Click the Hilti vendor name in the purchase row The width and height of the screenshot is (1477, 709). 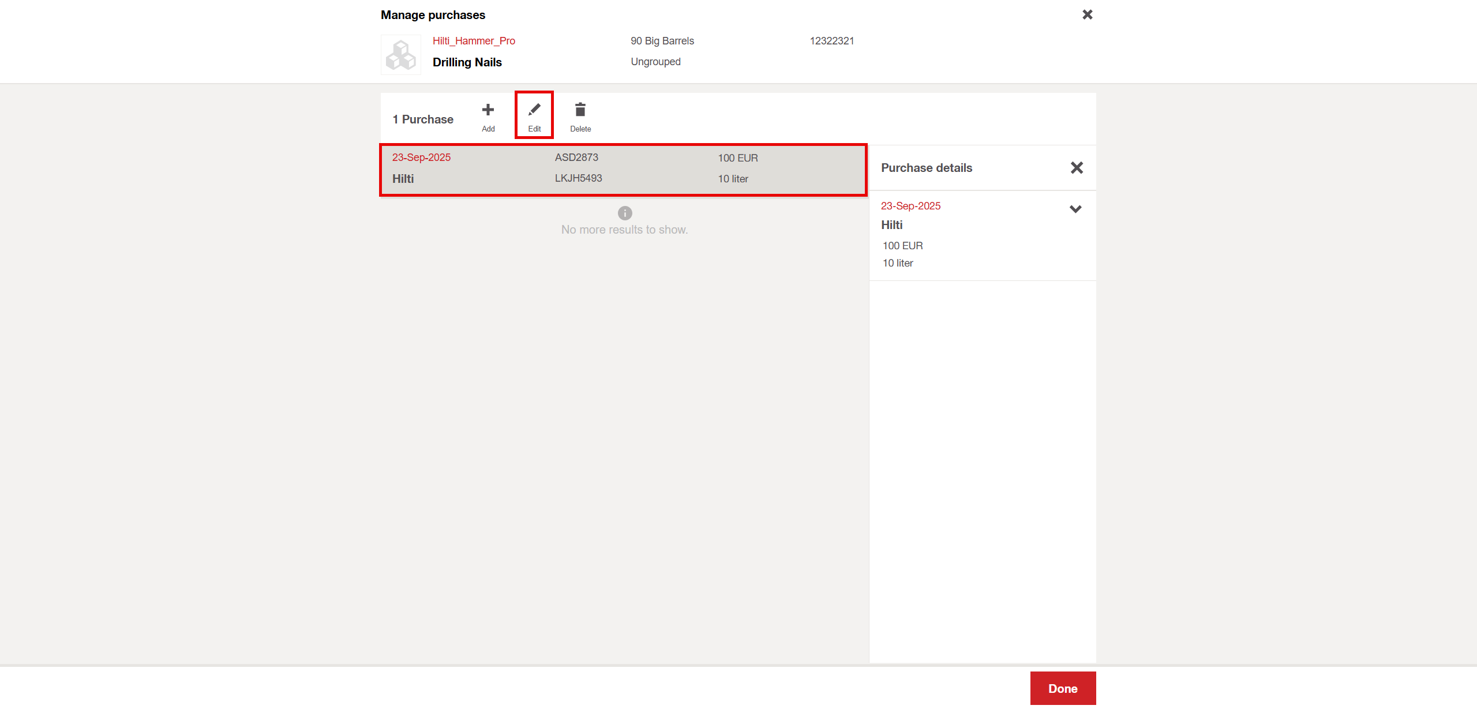[x=403, y=179]
